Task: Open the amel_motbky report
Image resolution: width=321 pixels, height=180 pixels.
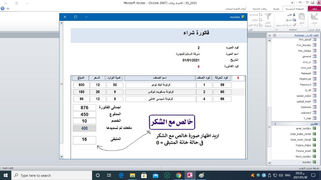Action: pos(303,128)
